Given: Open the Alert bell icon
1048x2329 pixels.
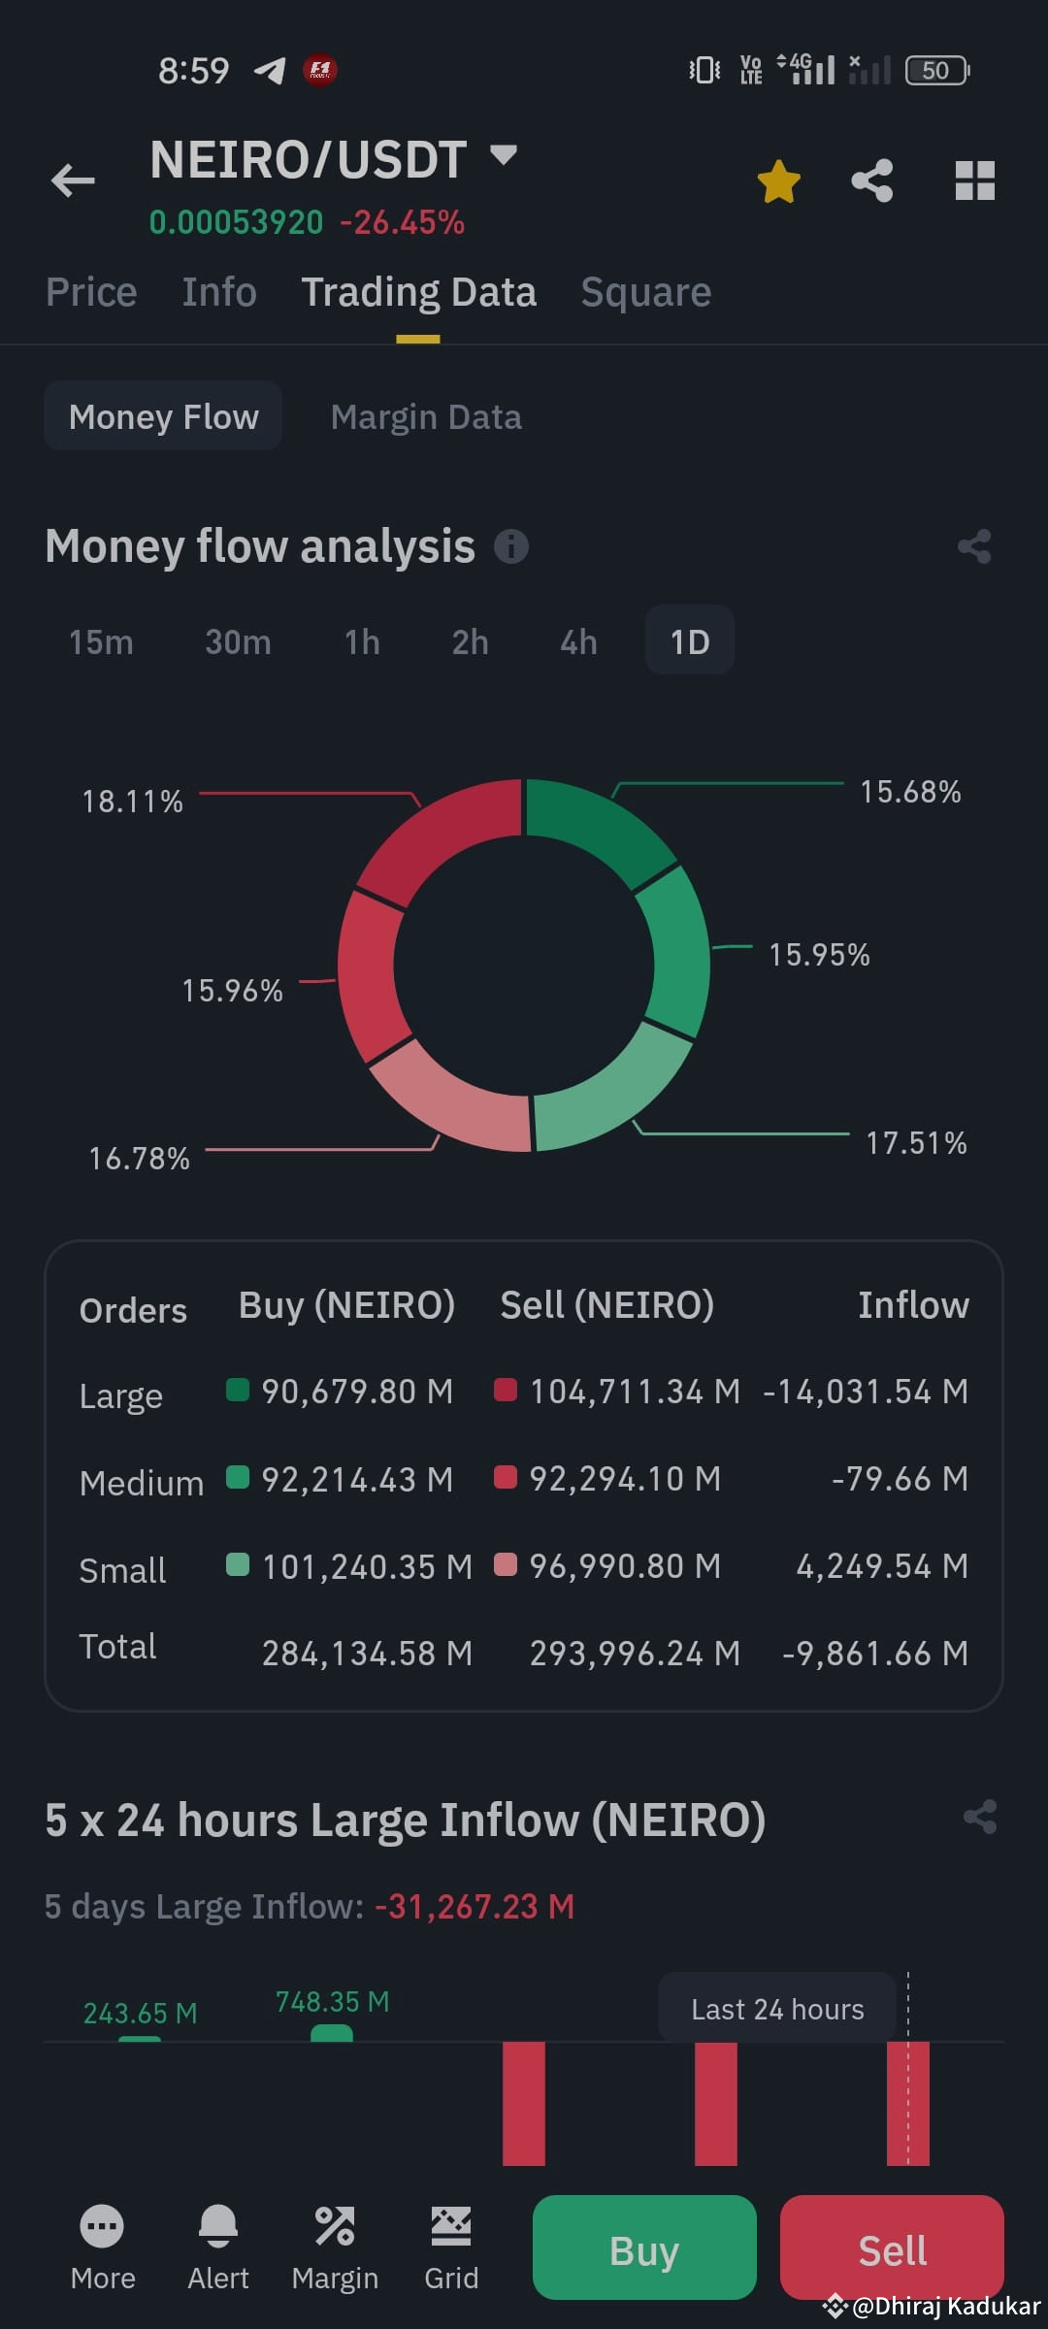Looking at the screenshot, I should [x=218, y=2225].
